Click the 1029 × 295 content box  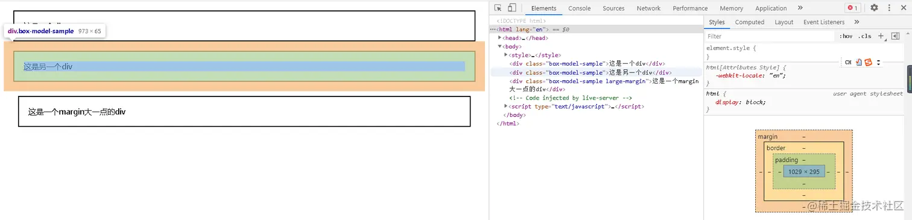[804, 172]
